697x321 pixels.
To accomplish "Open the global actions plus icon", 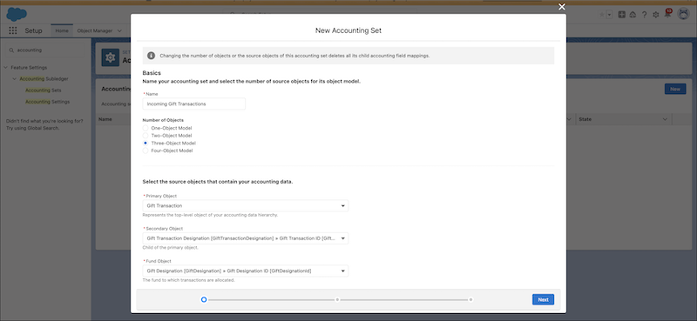I will tap(622, 15).
